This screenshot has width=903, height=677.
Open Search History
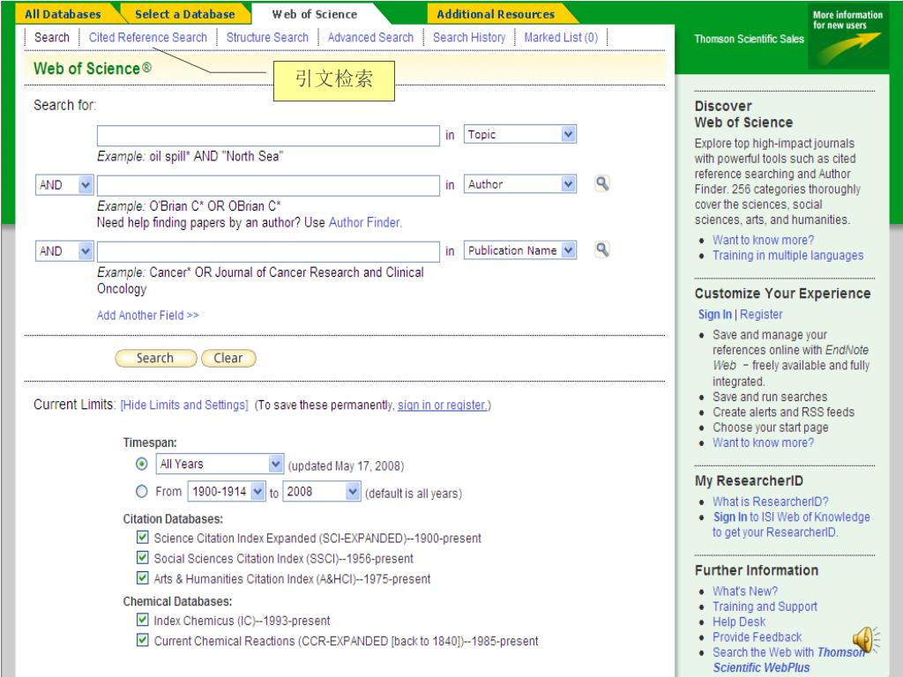coord(469,37)
